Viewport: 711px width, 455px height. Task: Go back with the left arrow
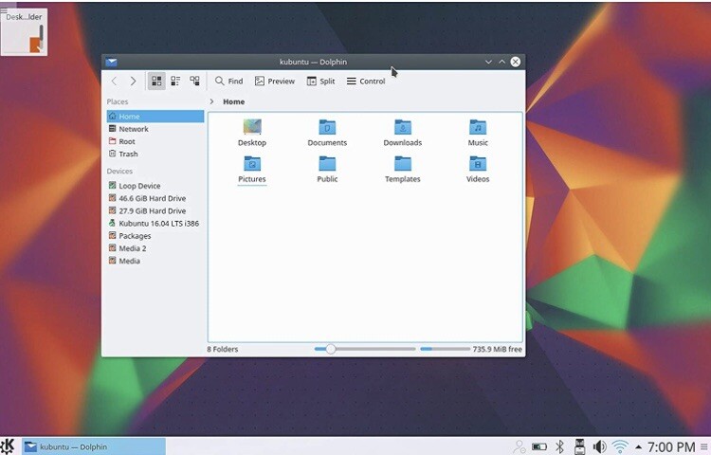[114, 82]
